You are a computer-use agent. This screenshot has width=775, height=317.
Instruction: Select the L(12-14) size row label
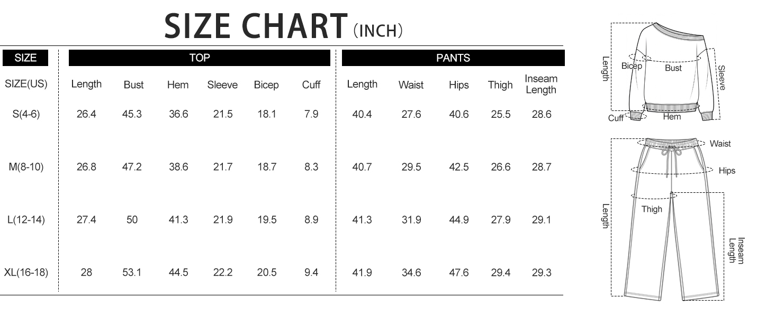point(25,220)
